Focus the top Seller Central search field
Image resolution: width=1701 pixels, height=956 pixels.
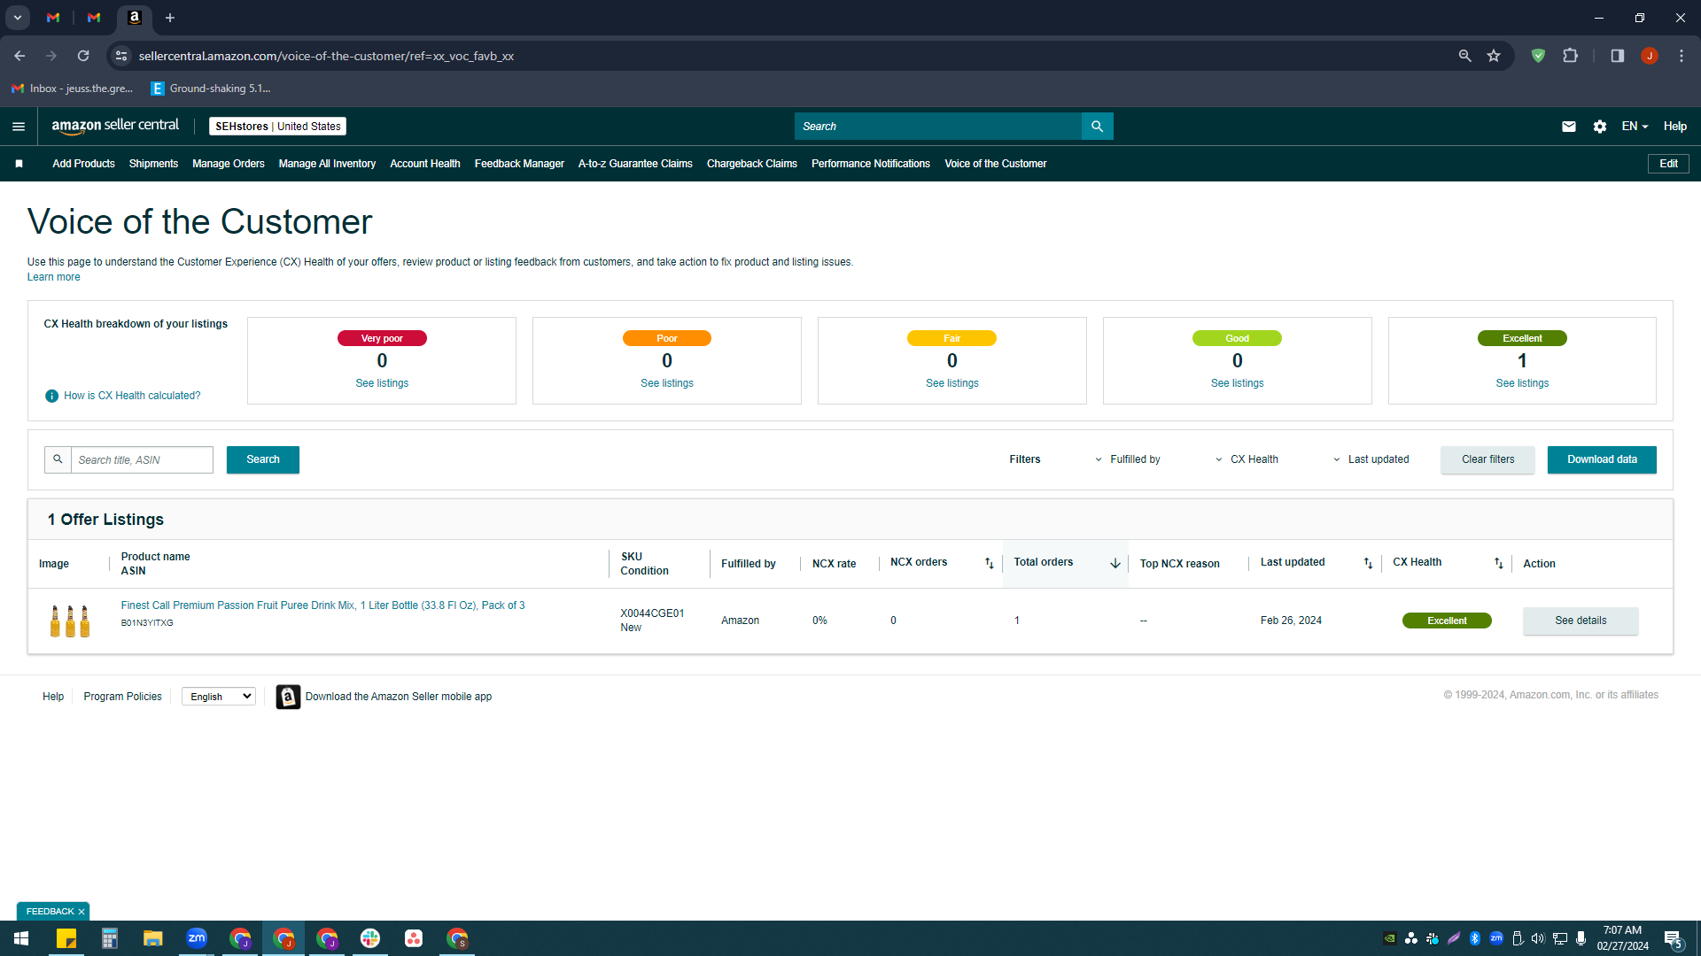[x=938, y=127]
